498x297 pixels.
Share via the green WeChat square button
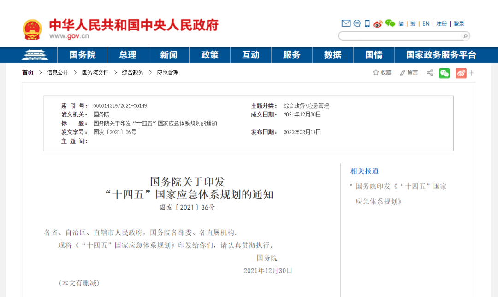[x=444, y=73]
